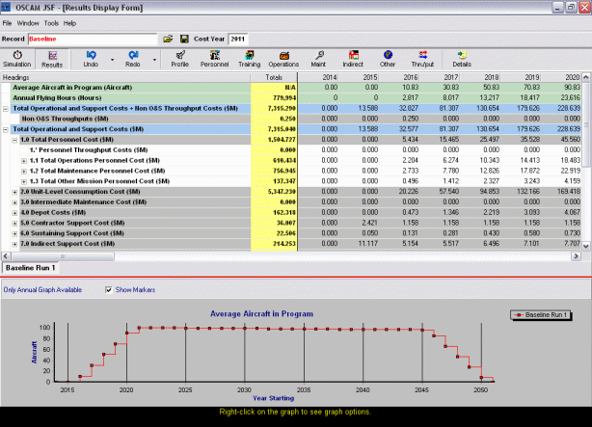Expand 1.3 Total Other Mission Personnel Cost

click(x=24, y=181)
